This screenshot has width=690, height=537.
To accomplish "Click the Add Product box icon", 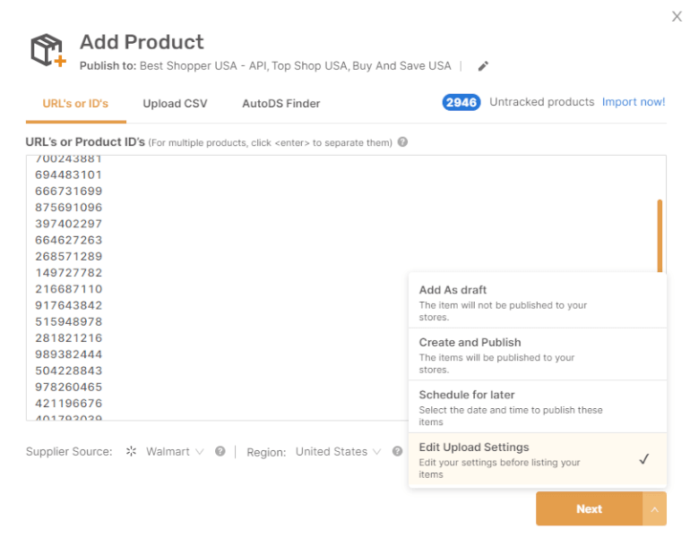I will click(48, 50).
